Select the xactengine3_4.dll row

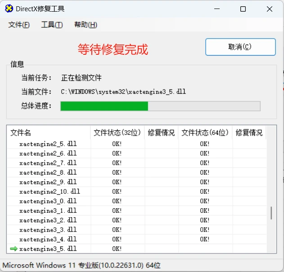click(x=137, y=239)
